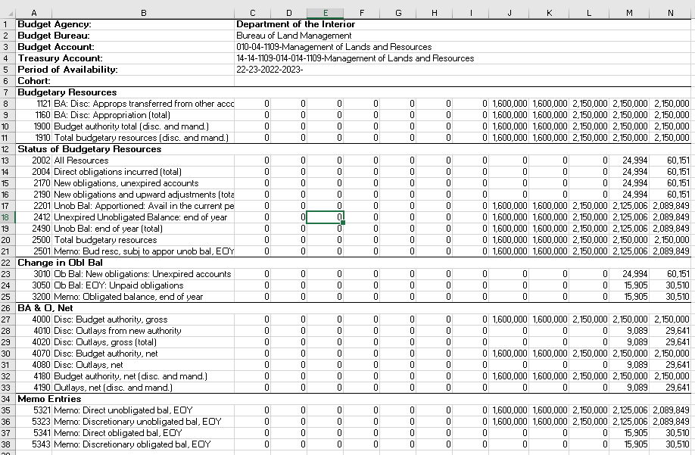Click 'Total budgetary resources (disc. and mand.)' label
Screen dimensions: 695x455
[142, 137]
